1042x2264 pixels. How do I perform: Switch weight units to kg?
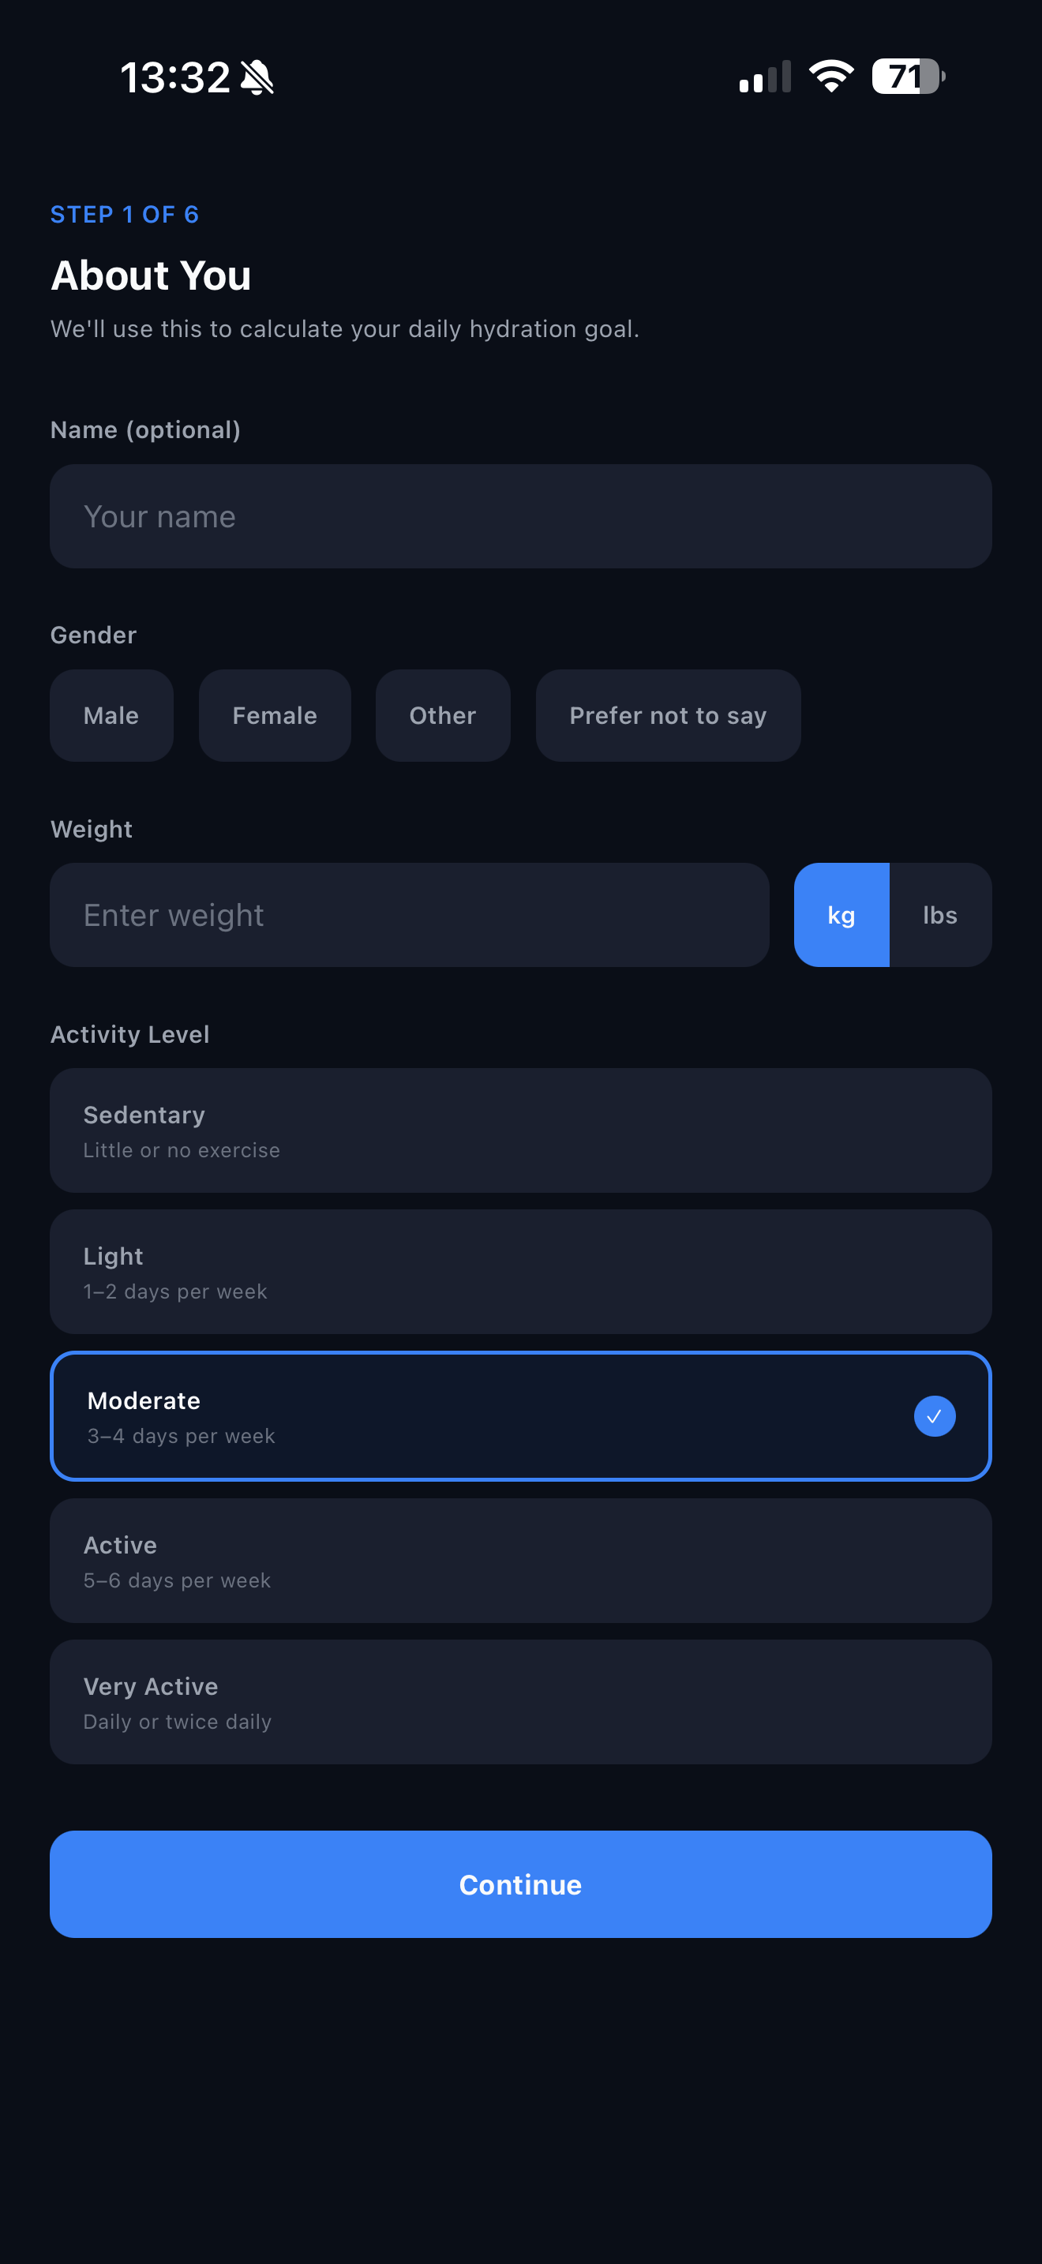point(841,914)
